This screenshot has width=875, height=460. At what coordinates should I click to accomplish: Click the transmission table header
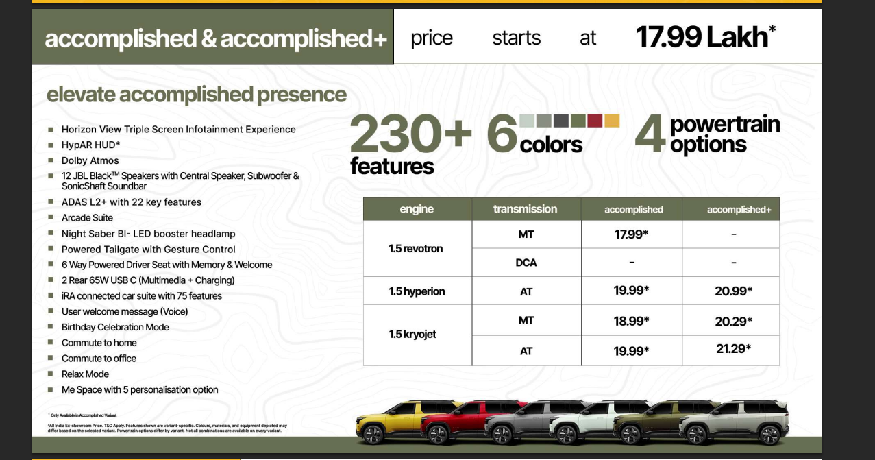(x=526, y=209)
